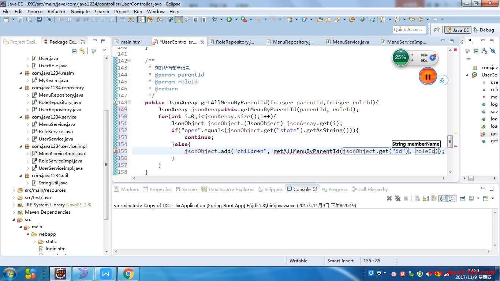The image size is (500, 281).
Task: Switch to the Java EE perspective
Action: (458, 30)
